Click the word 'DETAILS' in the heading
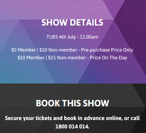Image resolution: width=146 pixels, height=133 pixels. point(86,22)
